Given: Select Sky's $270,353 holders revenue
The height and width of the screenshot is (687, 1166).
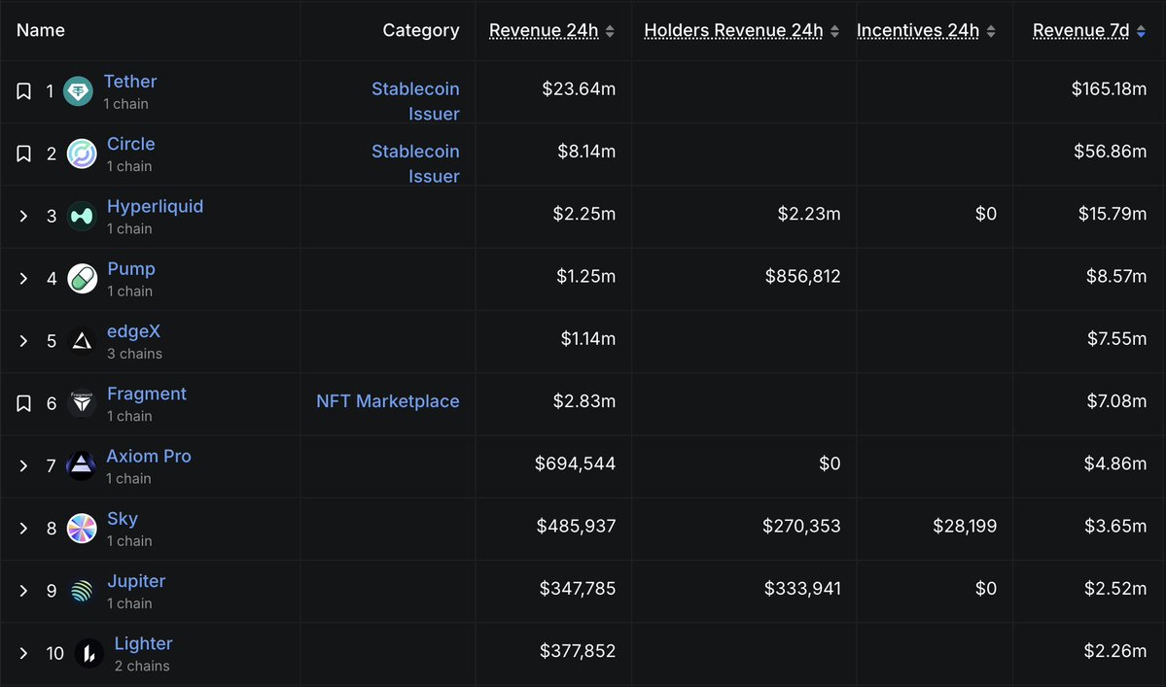Looking at the screenshot, I should tap(801, 526).
